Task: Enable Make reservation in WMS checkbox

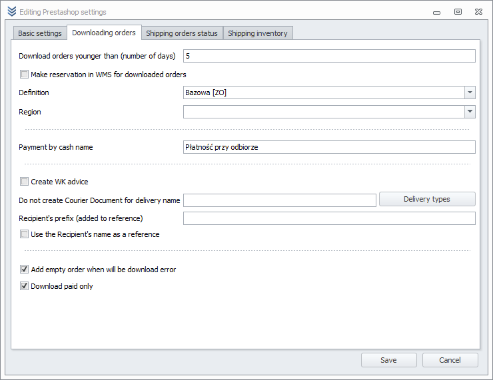Action: pyautogui.click(x=24, y=75)
